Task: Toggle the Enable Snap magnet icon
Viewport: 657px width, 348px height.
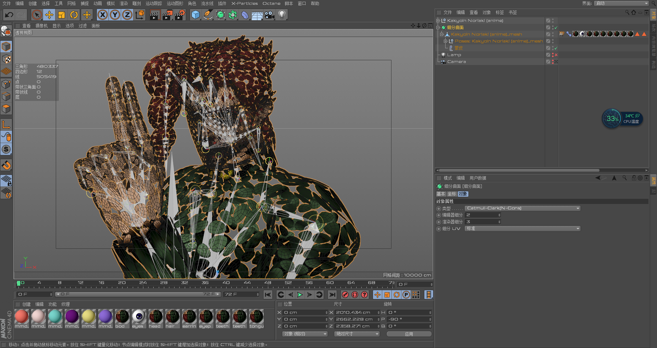Action: pos(6,165)
